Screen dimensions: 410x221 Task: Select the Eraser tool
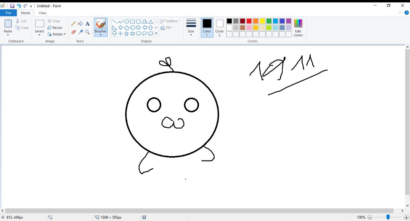click(73, 32)
